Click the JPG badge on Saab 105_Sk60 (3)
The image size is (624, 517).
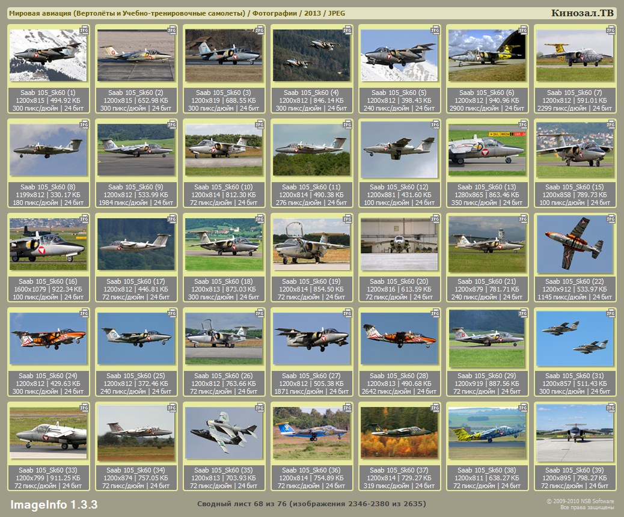[x=260, y=30]
